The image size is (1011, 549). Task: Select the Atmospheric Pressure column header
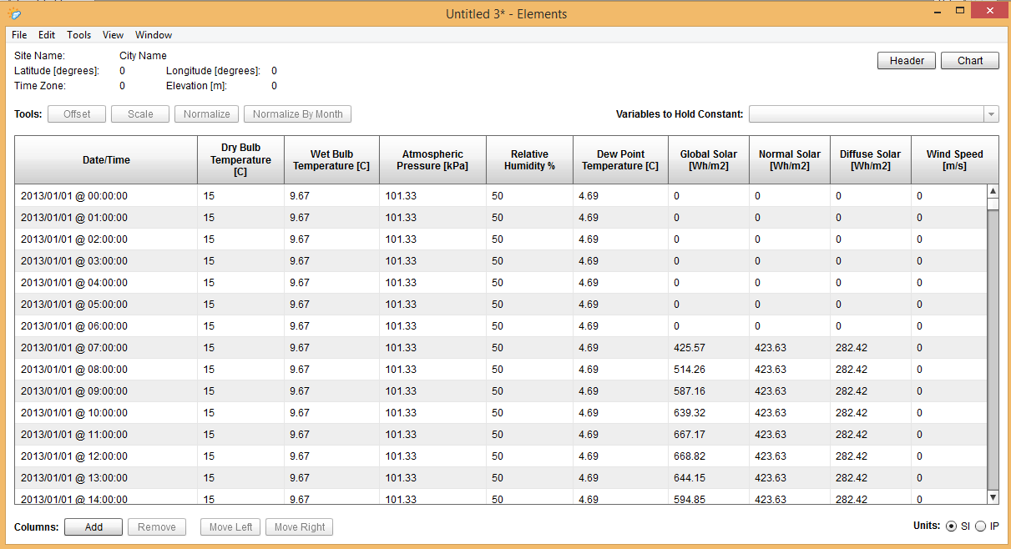(x=433, y=160)
